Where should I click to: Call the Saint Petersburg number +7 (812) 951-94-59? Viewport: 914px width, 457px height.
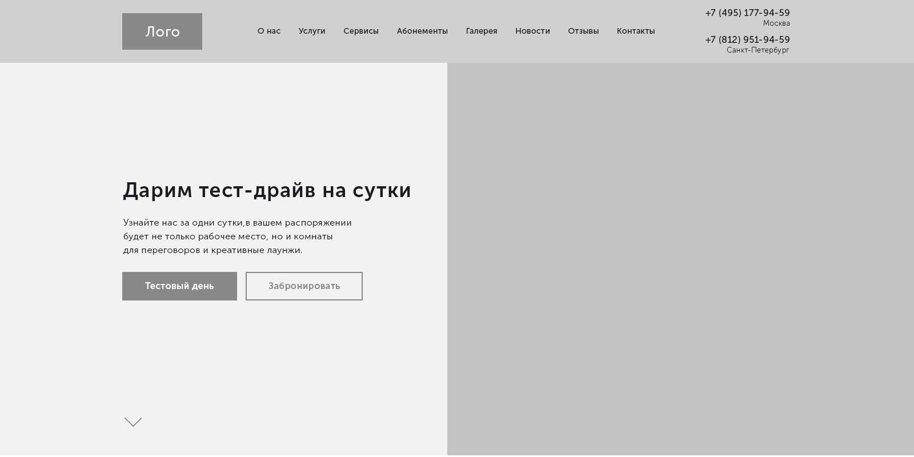point(747,40)
